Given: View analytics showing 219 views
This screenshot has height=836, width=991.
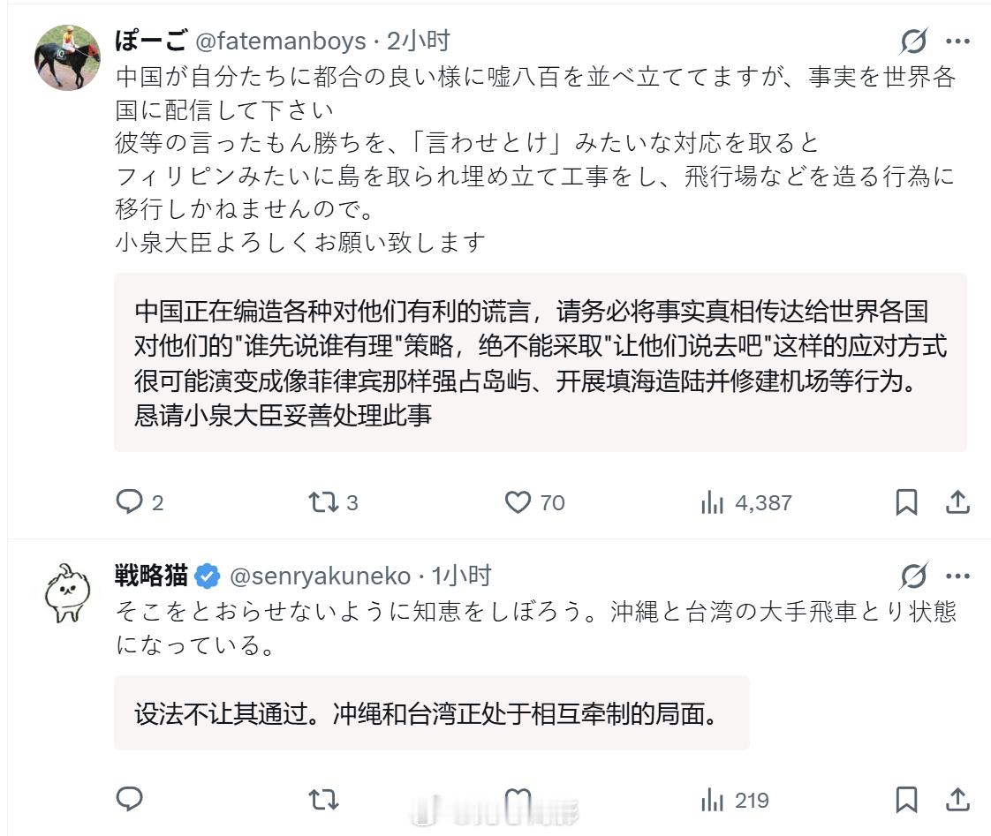Looking at the screenshot, I should click(712, 800).
